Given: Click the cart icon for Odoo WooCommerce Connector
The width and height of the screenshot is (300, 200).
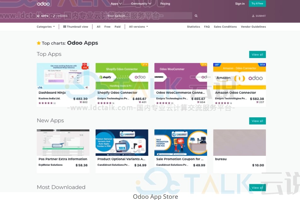Looking at the screenshot, I should point(199,102).
